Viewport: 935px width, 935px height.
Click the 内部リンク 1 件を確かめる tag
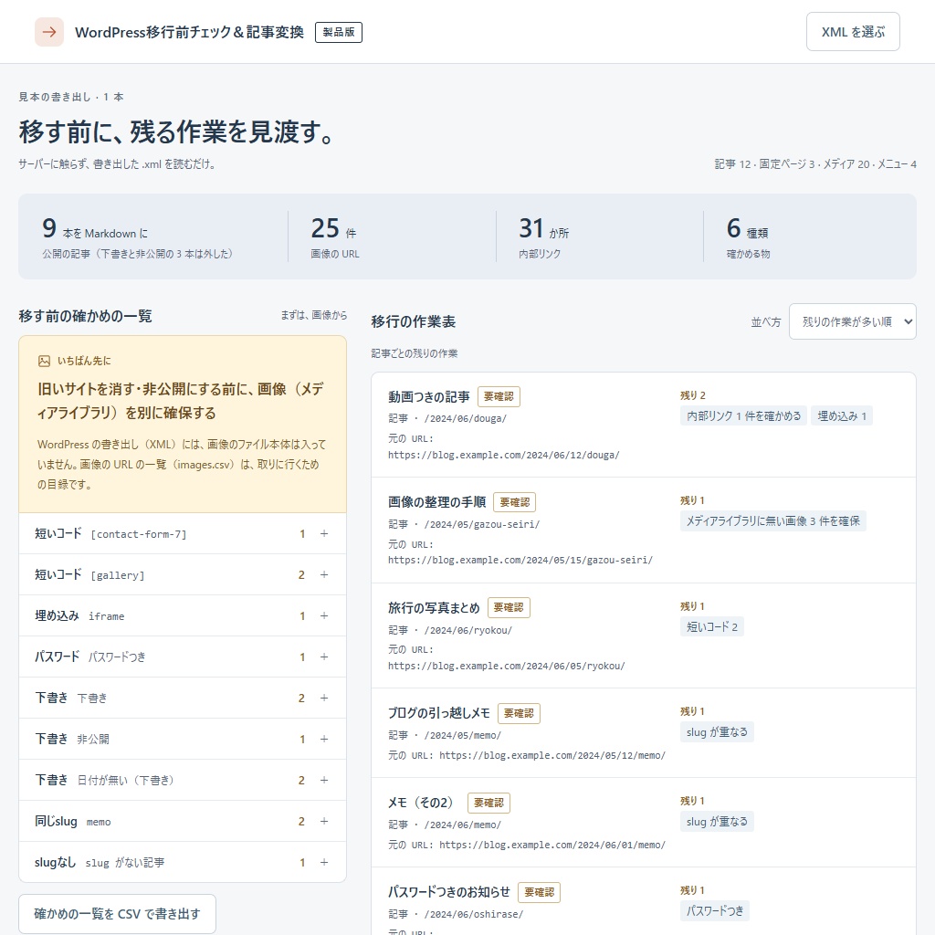tap(743, 415)
